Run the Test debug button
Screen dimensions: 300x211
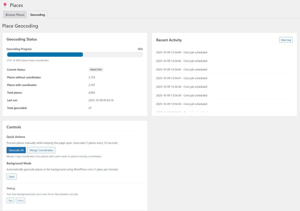(10, 200)
